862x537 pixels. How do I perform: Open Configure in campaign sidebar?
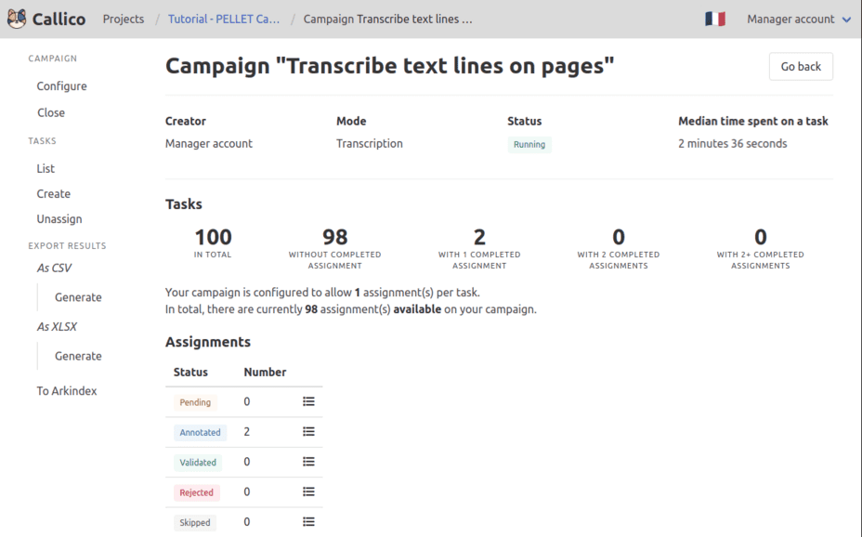61,86
